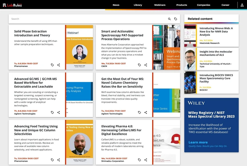Viewport: 247px width, 166px height.
Task: Click date Tu, 6.8.2024 19:00 CEST
Action: [x=26, y=64]
